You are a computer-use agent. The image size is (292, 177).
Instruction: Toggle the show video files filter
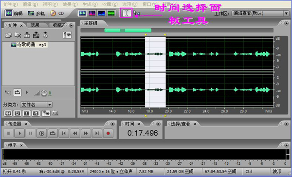(x=27, y=113)
